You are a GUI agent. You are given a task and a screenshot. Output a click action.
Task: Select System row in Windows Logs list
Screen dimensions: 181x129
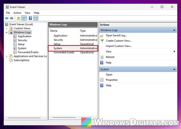point(73,48)
